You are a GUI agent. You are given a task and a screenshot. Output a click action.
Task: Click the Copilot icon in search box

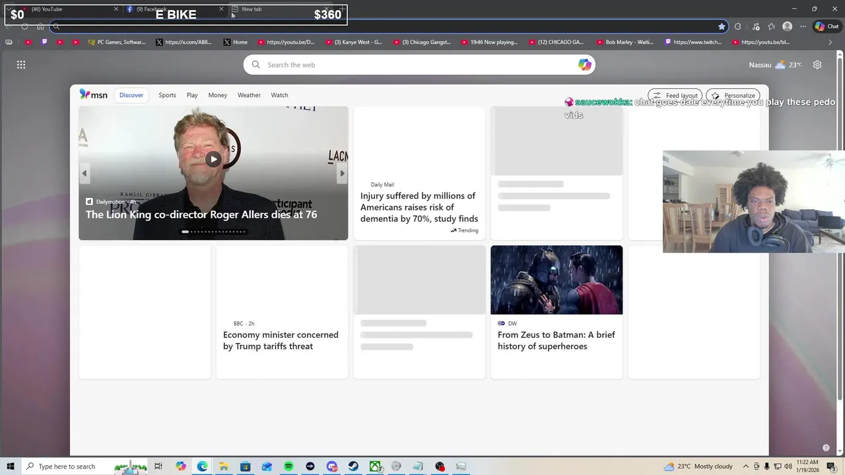(x=584, y=65)
